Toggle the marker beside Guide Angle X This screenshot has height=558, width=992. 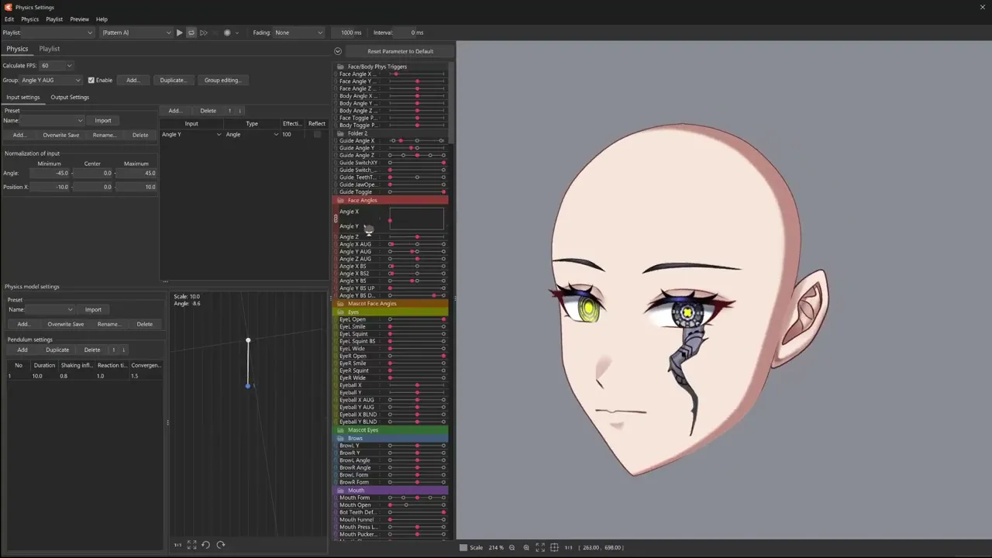point(336,141)
